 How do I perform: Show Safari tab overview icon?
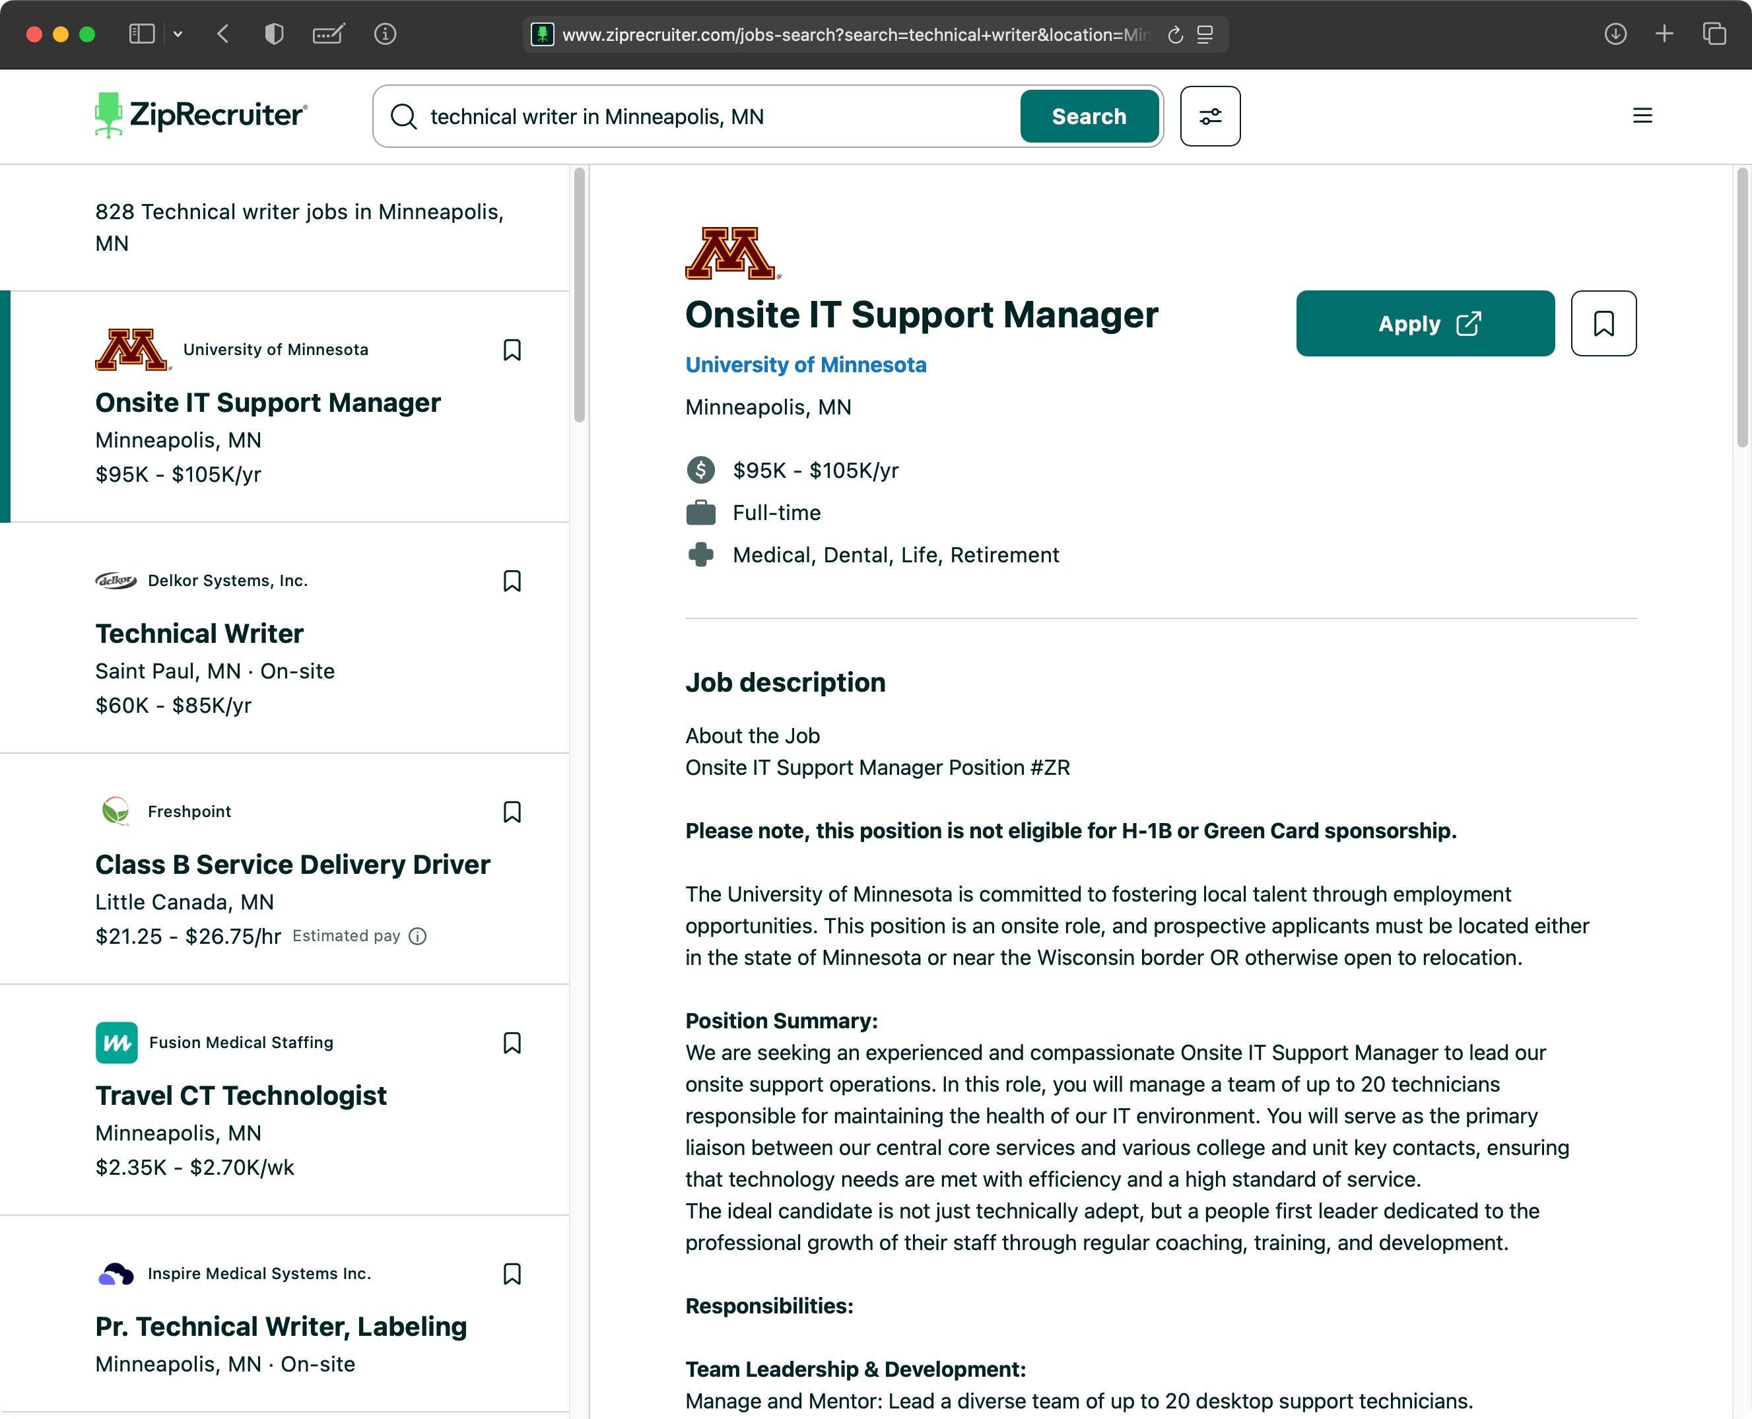pos(1714,34)
